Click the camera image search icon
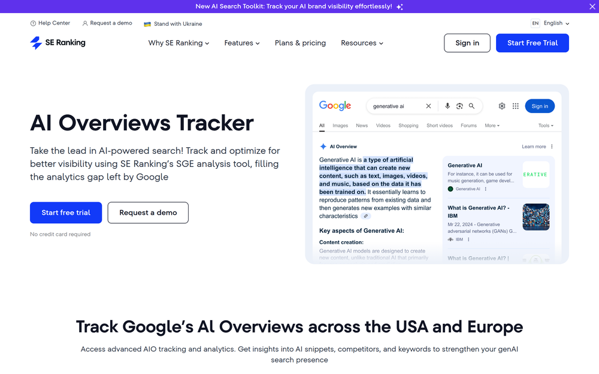Screen dimensions: 599x374 [459, 106]
